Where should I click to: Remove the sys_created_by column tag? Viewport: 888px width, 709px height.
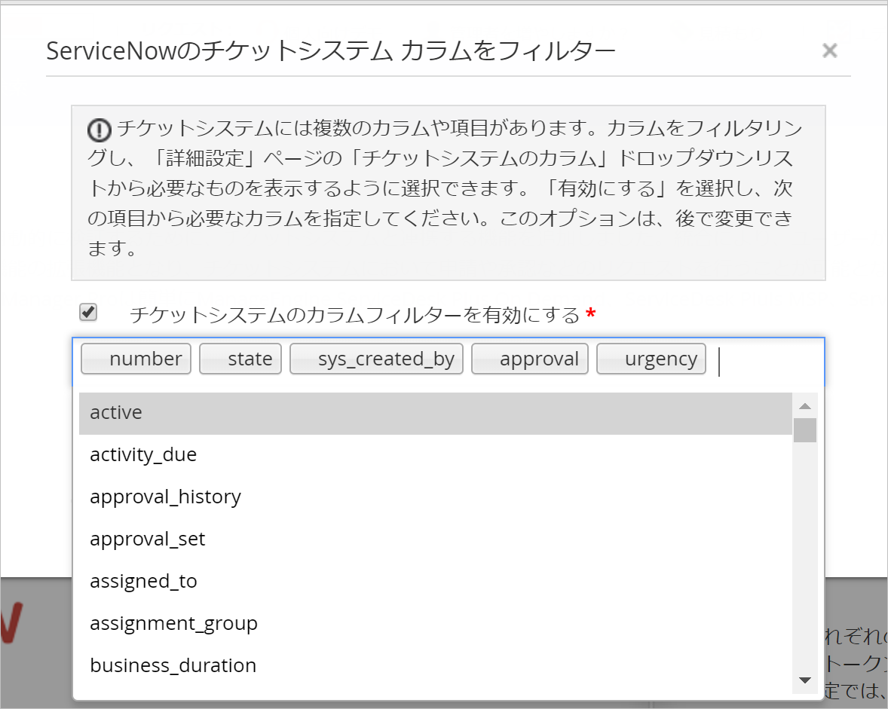click(376, 359)
